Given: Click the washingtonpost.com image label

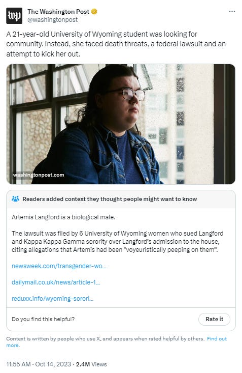Looking at the screenshot, I should click(39, 175).
